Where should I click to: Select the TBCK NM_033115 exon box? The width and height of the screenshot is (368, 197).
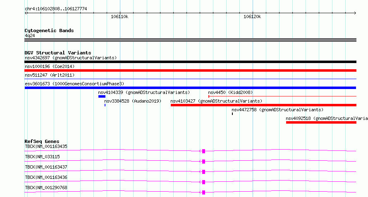point(203,162)
